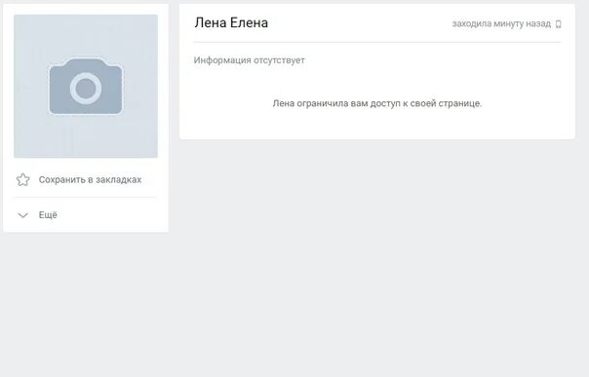The width and height of the screenshot is (589, 377).
Task: Click the profile name 'Лена Елена'
Action: click(231, 22)
